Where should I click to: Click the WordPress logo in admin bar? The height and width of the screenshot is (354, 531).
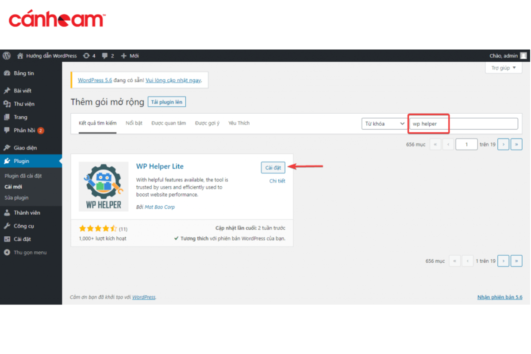point(7,56)
